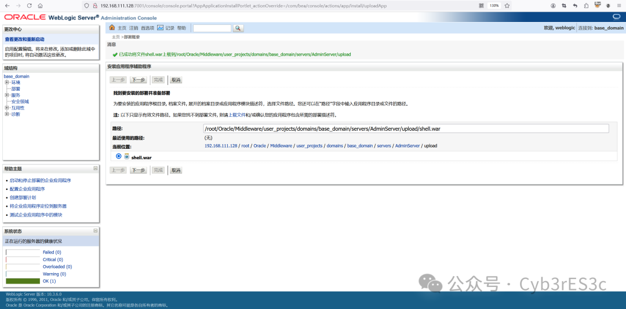This screenshot has height=309, width=626.
Task: Click the console search text box
Action: pos(212,28)
